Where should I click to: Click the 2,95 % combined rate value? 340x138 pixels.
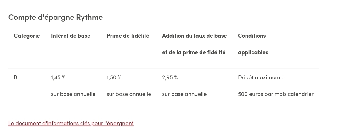coord(170,77)
